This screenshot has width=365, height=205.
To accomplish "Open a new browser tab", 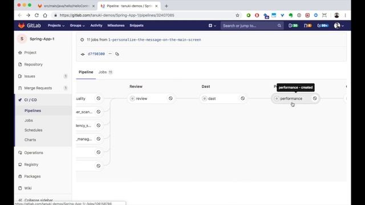I will 166,6.
